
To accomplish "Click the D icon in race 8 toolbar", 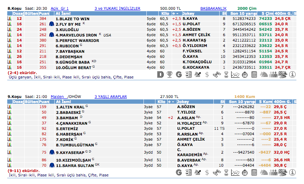I will [x=161, y=75].
